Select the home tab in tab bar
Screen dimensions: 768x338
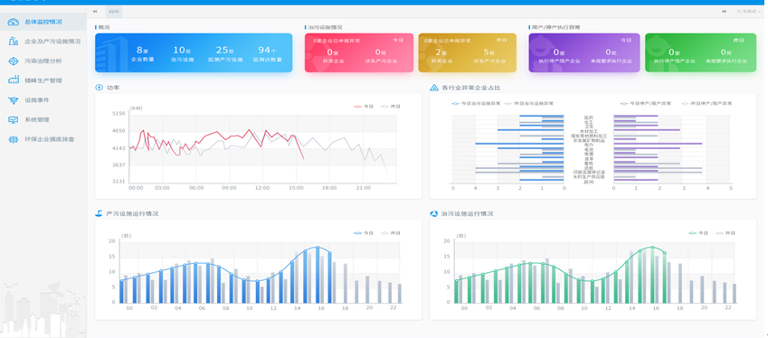(x=114, y=11)
